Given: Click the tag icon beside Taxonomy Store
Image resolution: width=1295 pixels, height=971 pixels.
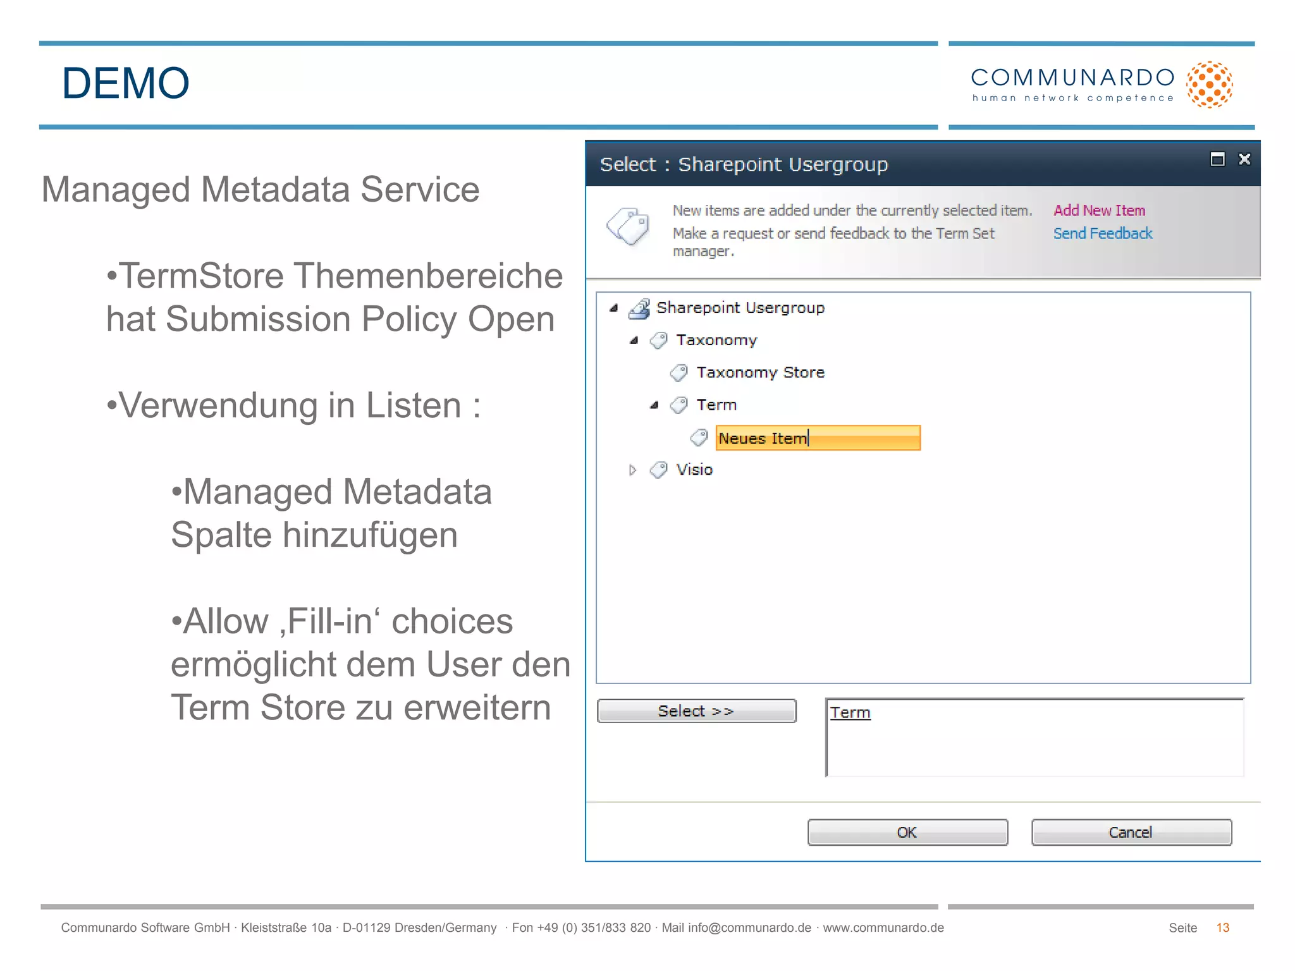Looking at the screenshot, I should [678, 373].
